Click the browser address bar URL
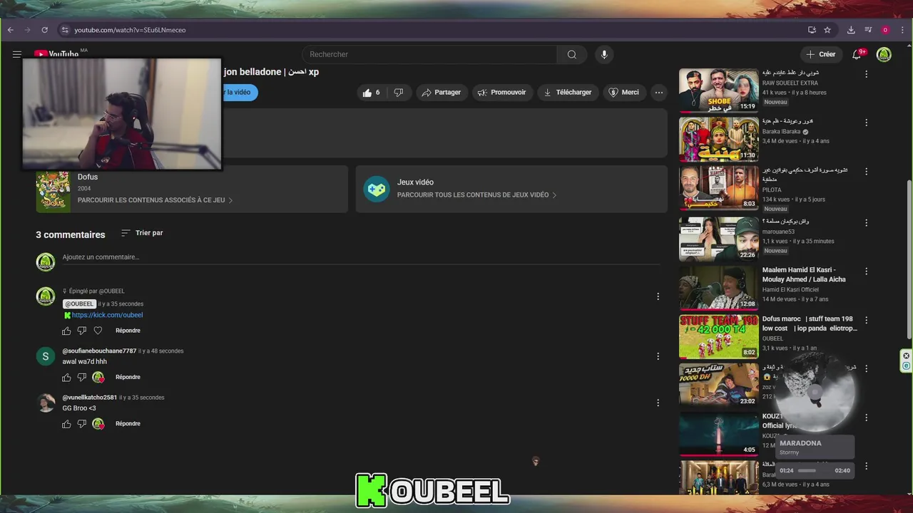 click(130, 30)
